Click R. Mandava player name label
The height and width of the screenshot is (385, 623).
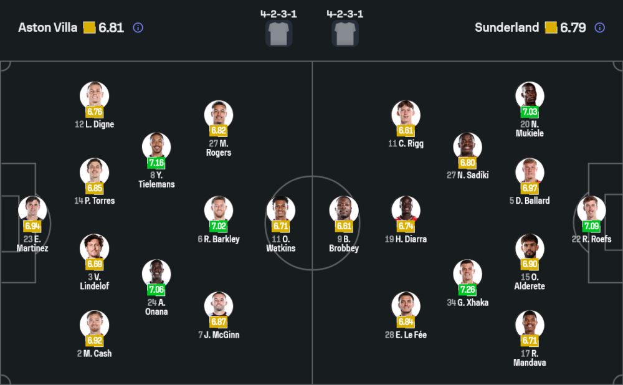tap(530, 358)
